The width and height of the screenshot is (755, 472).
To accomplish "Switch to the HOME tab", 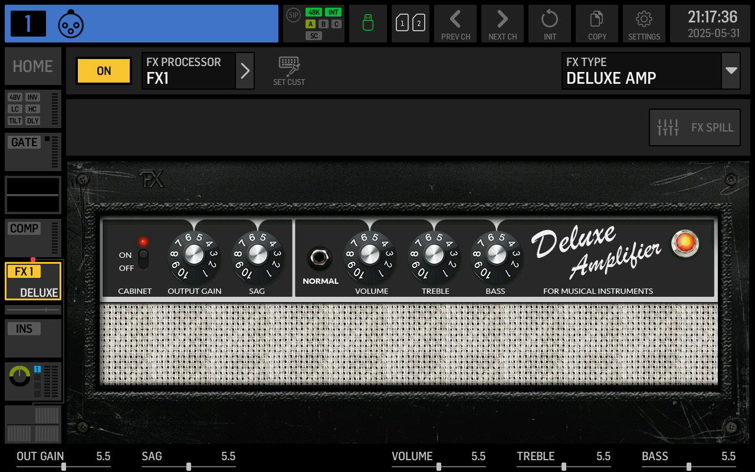I will [32, 66].
